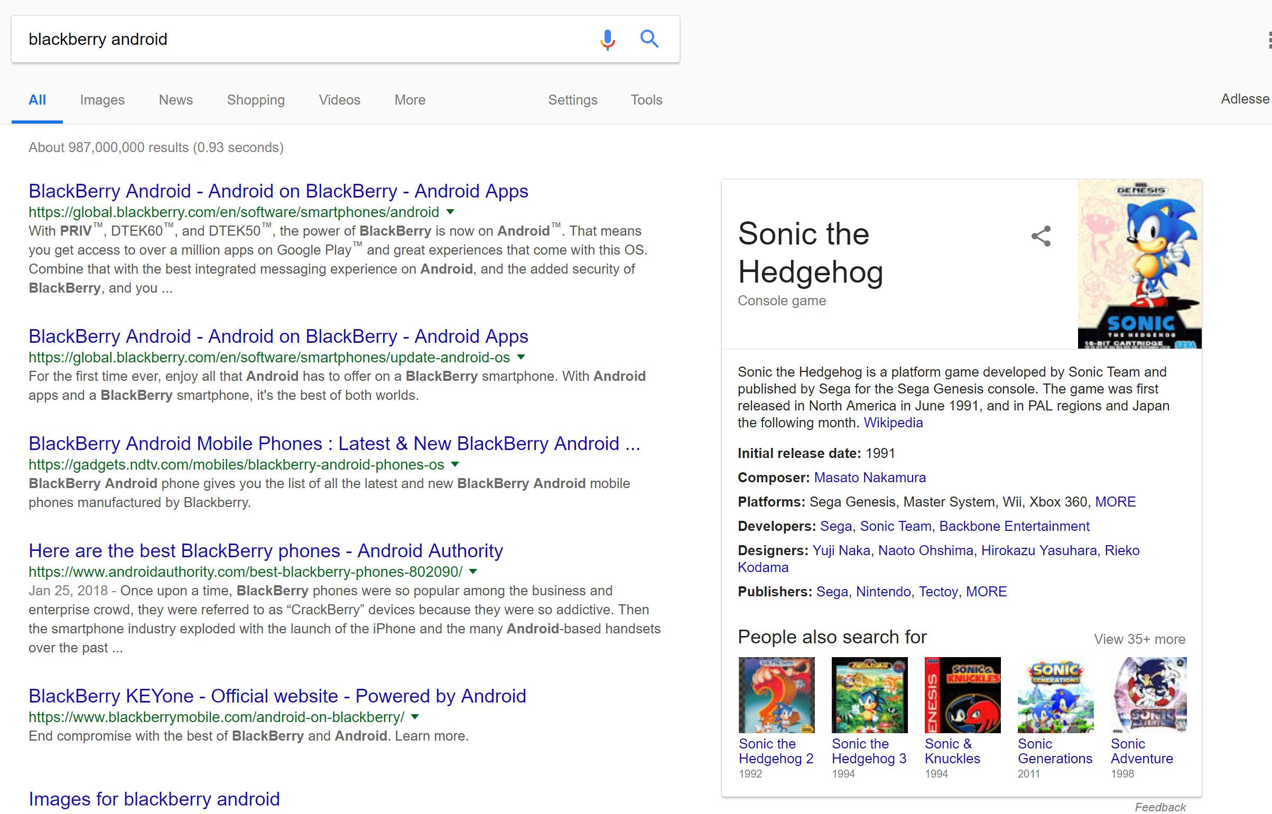Open Nintendo publisher link
Screen dimensions: 1272x814
883,592
